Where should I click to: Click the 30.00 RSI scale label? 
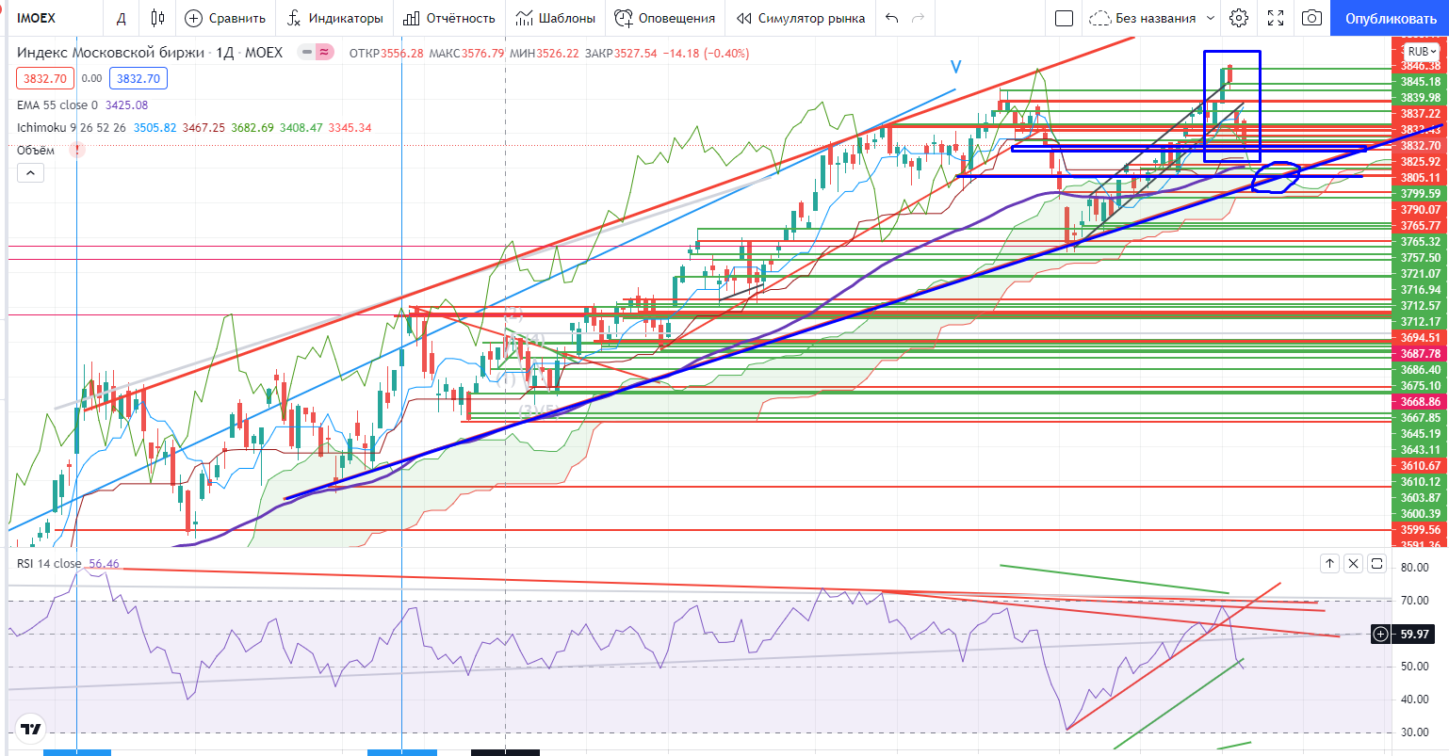click(x=1415, y=732)
